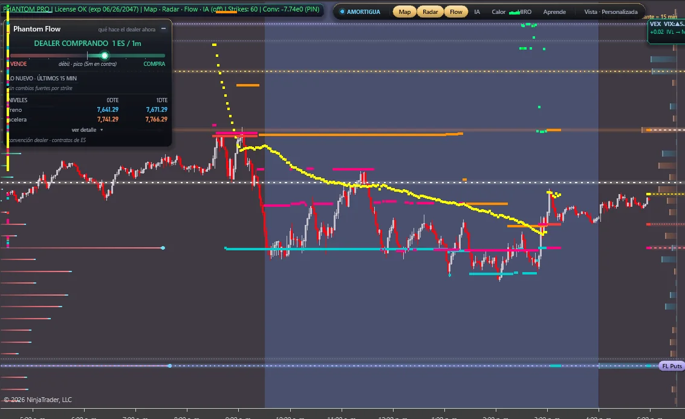685x419 pixels.
Task: Click the 1DTE freno value 7,671.29
Action: pyautogui.click(x=157, y=109)
